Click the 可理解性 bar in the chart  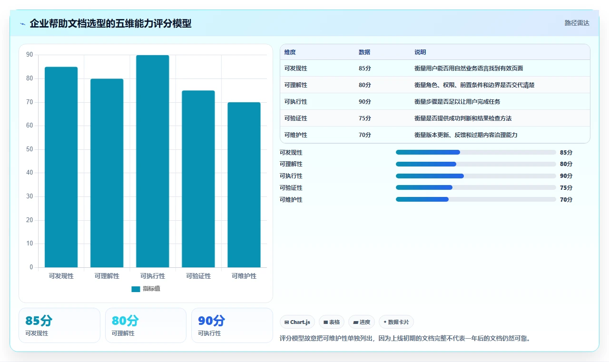point(107,173)
